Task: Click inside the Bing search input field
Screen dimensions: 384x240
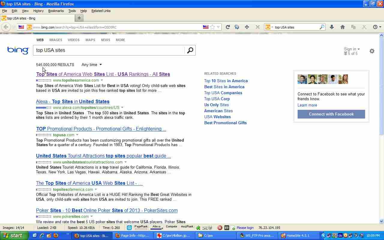Action: tap(109, 50)
